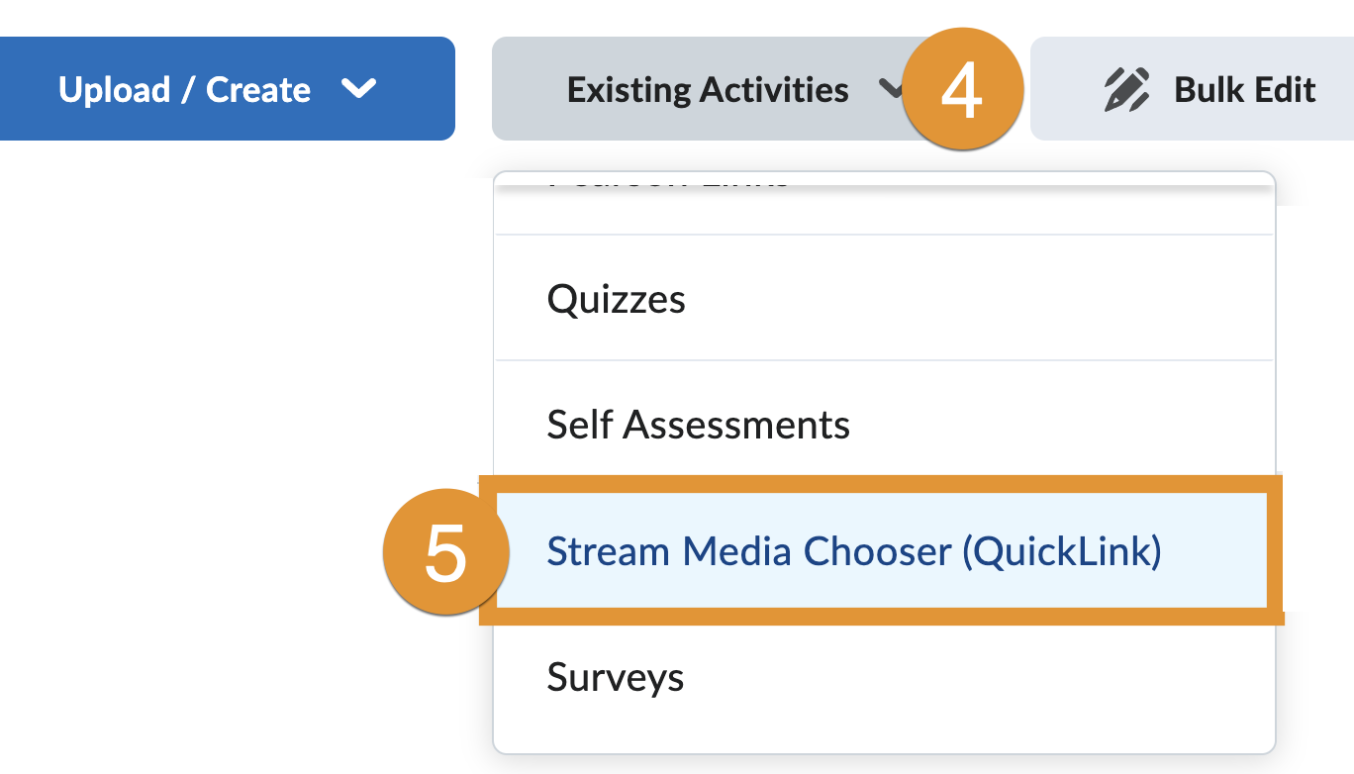The height and width of the screenshot is (774, 1354).
Task: Expand the Upload / Create chevron arrow
Action: point(357,90)
